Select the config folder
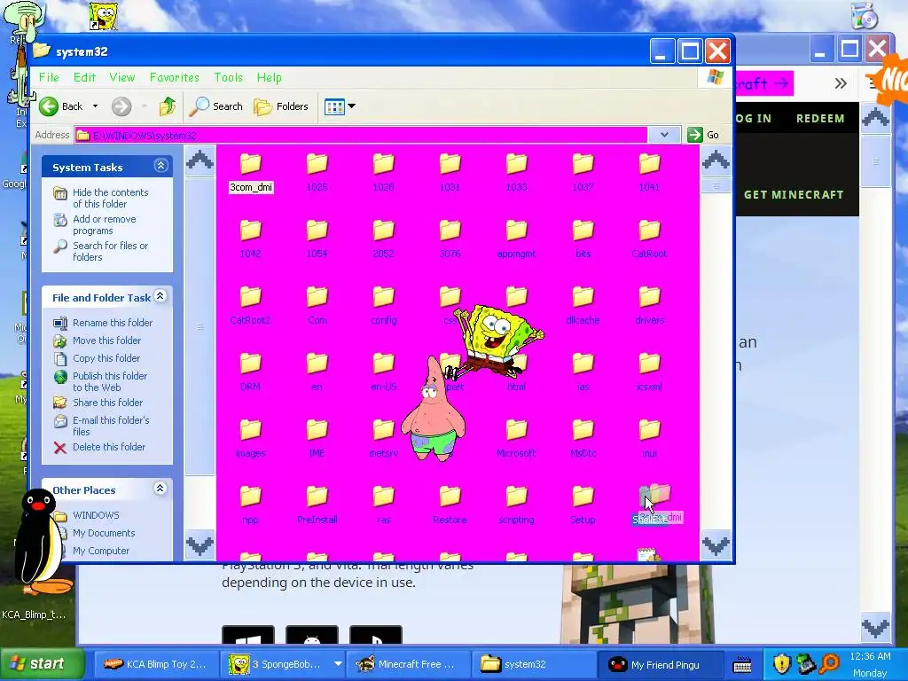This screenshot has width=908, height=681. [x=383, y=305]
